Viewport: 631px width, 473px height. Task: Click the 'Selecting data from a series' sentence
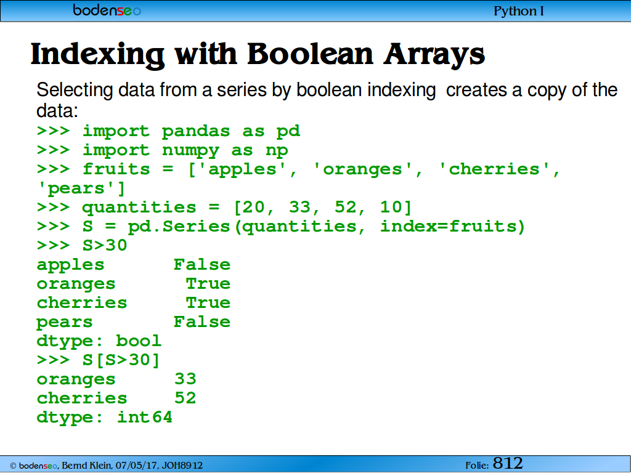point(327,100)
